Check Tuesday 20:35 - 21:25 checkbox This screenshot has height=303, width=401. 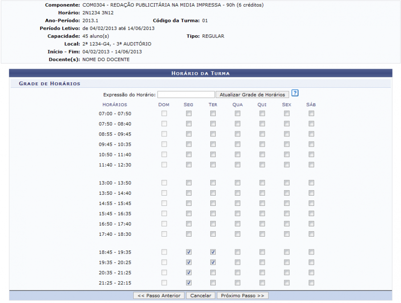[x=213, y=273]
